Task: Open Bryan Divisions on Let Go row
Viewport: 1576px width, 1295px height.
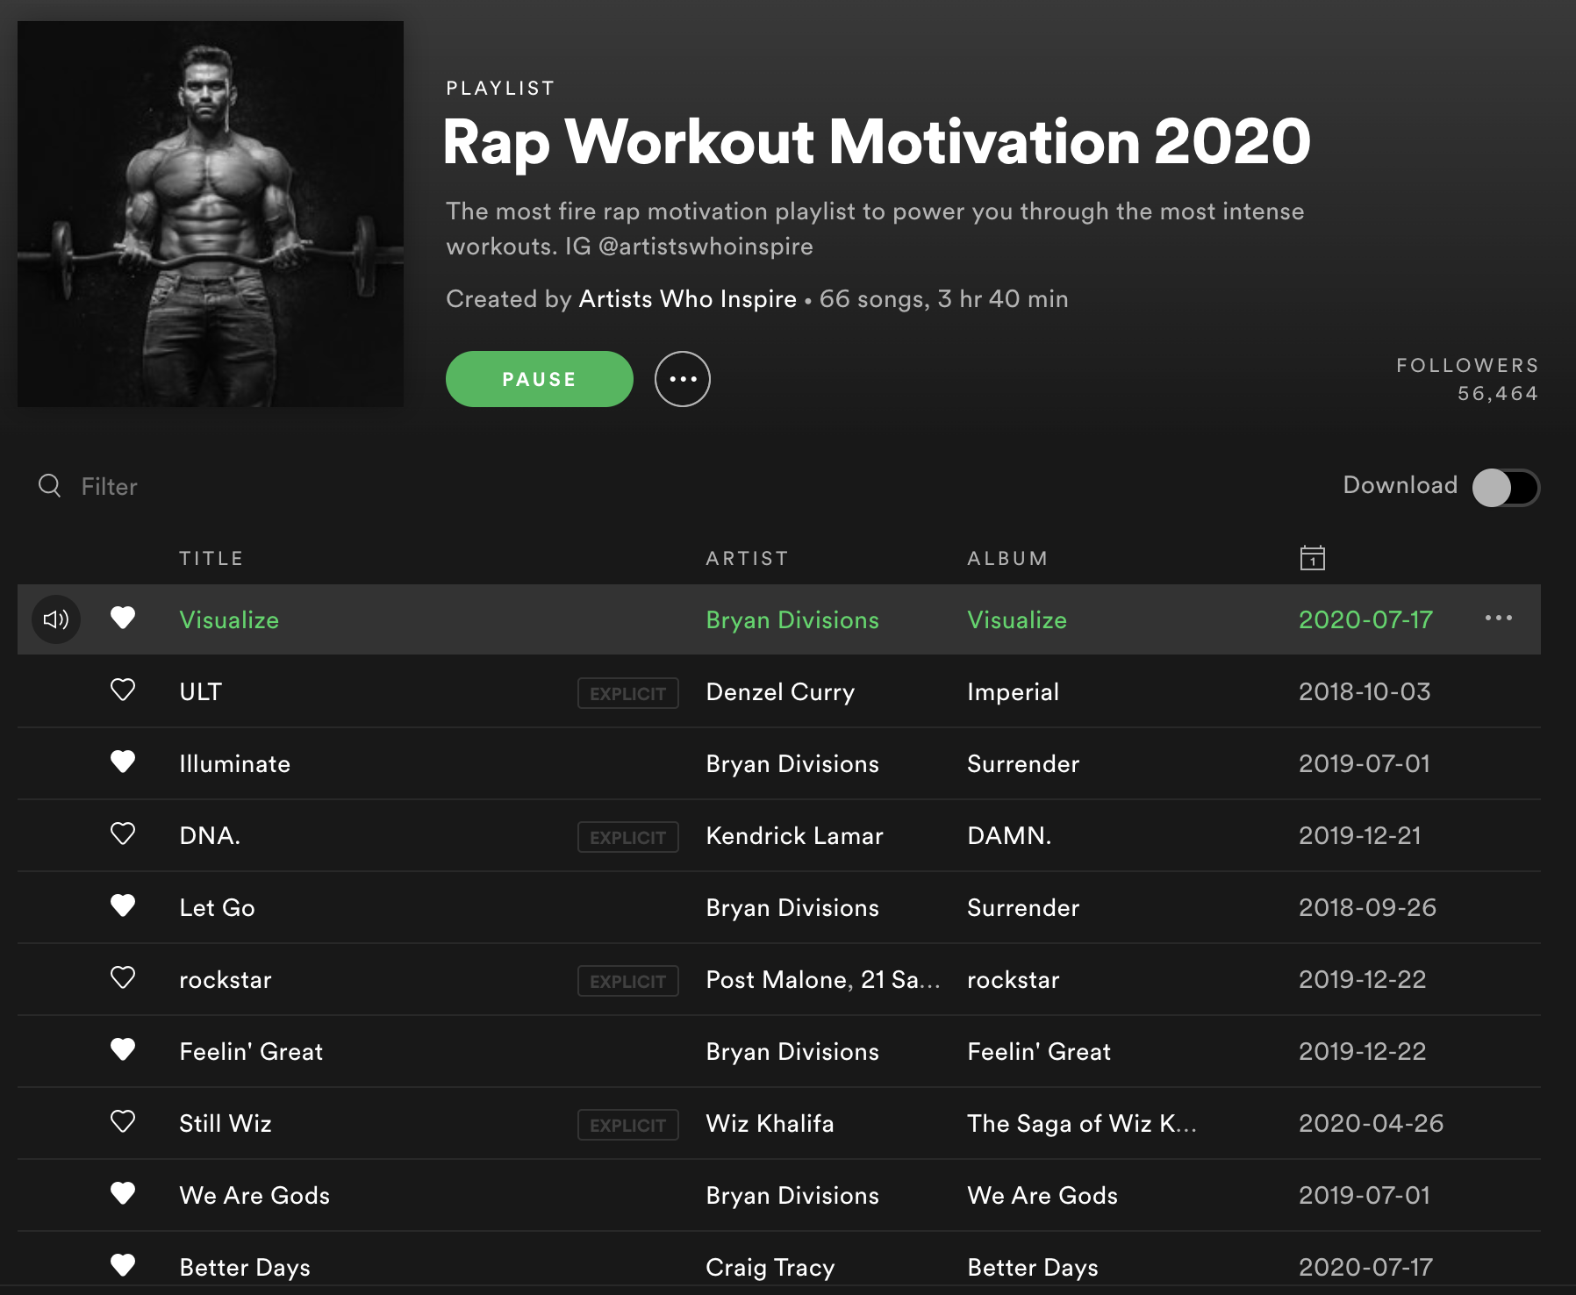Action: 792,908
